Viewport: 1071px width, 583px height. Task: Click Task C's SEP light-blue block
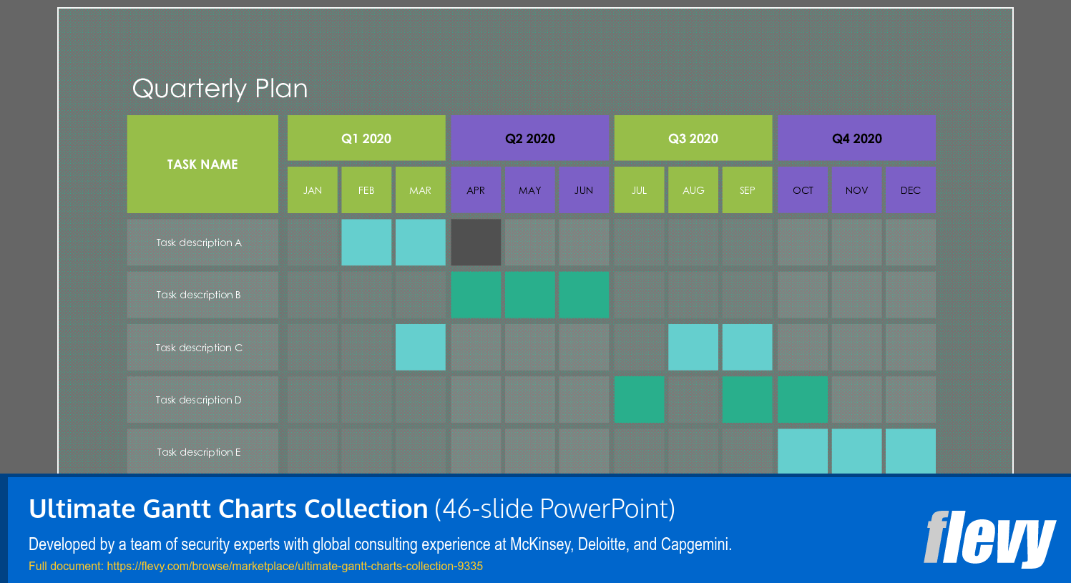[x=748, y=347]
